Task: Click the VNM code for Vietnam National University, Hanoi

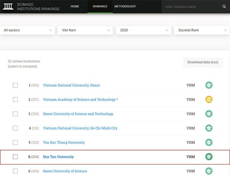Action: tap(191, 85)
